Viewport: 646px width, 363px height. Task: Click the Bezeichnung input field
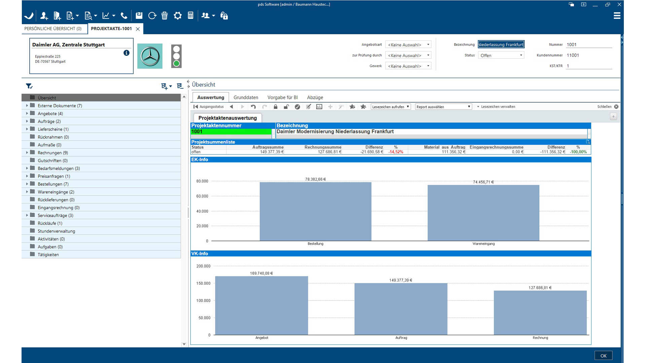pos(501,45)
